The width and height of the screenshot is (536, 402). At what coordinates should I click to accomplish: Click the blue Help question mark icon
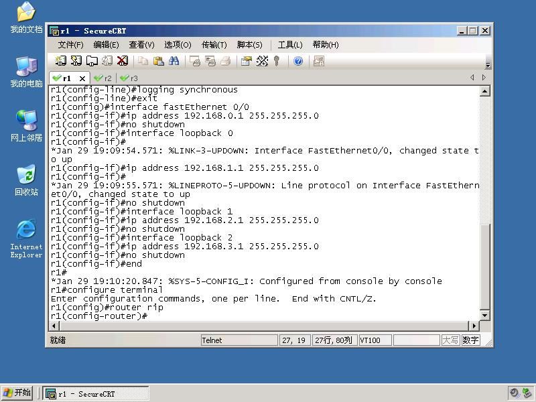coord(298,61)
